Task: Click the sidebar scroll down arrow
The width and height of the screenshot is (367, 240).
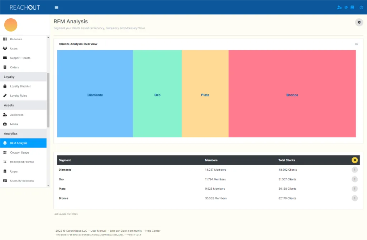Action: pos(48,186)
